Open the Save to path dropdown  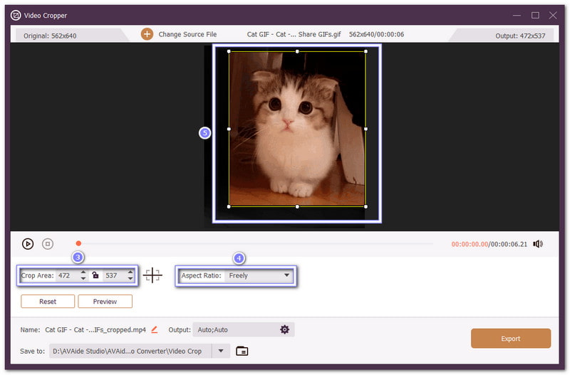[x=221, y=351]
